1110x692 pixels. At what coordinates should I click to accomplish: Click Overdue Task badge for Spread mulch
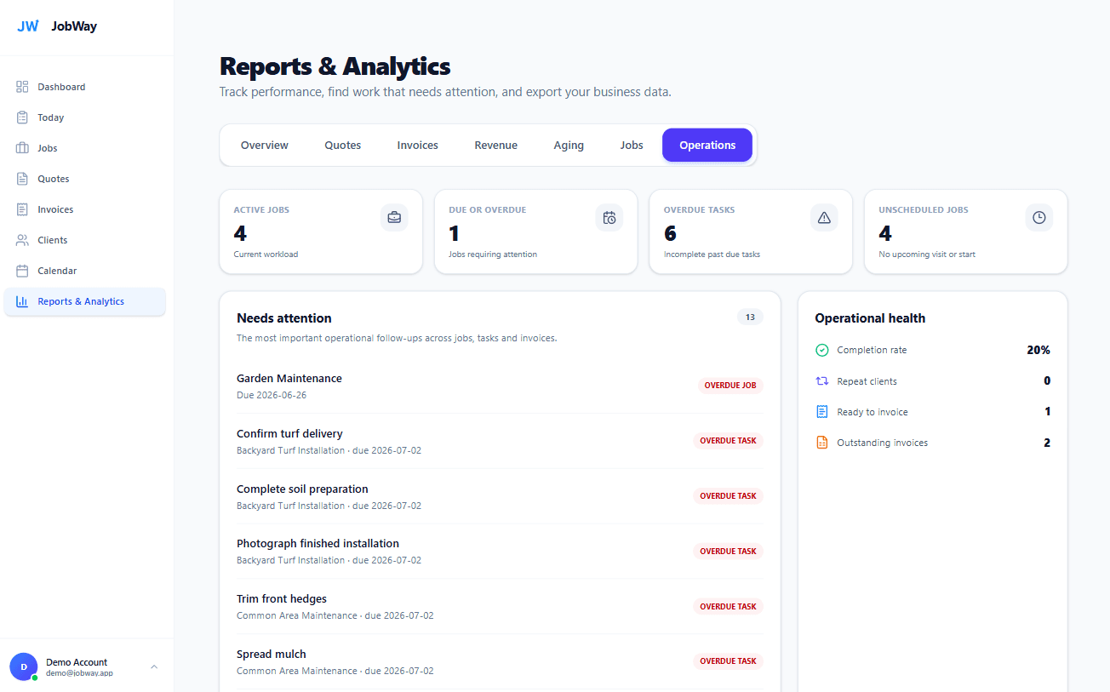click(x=728, y=661)
